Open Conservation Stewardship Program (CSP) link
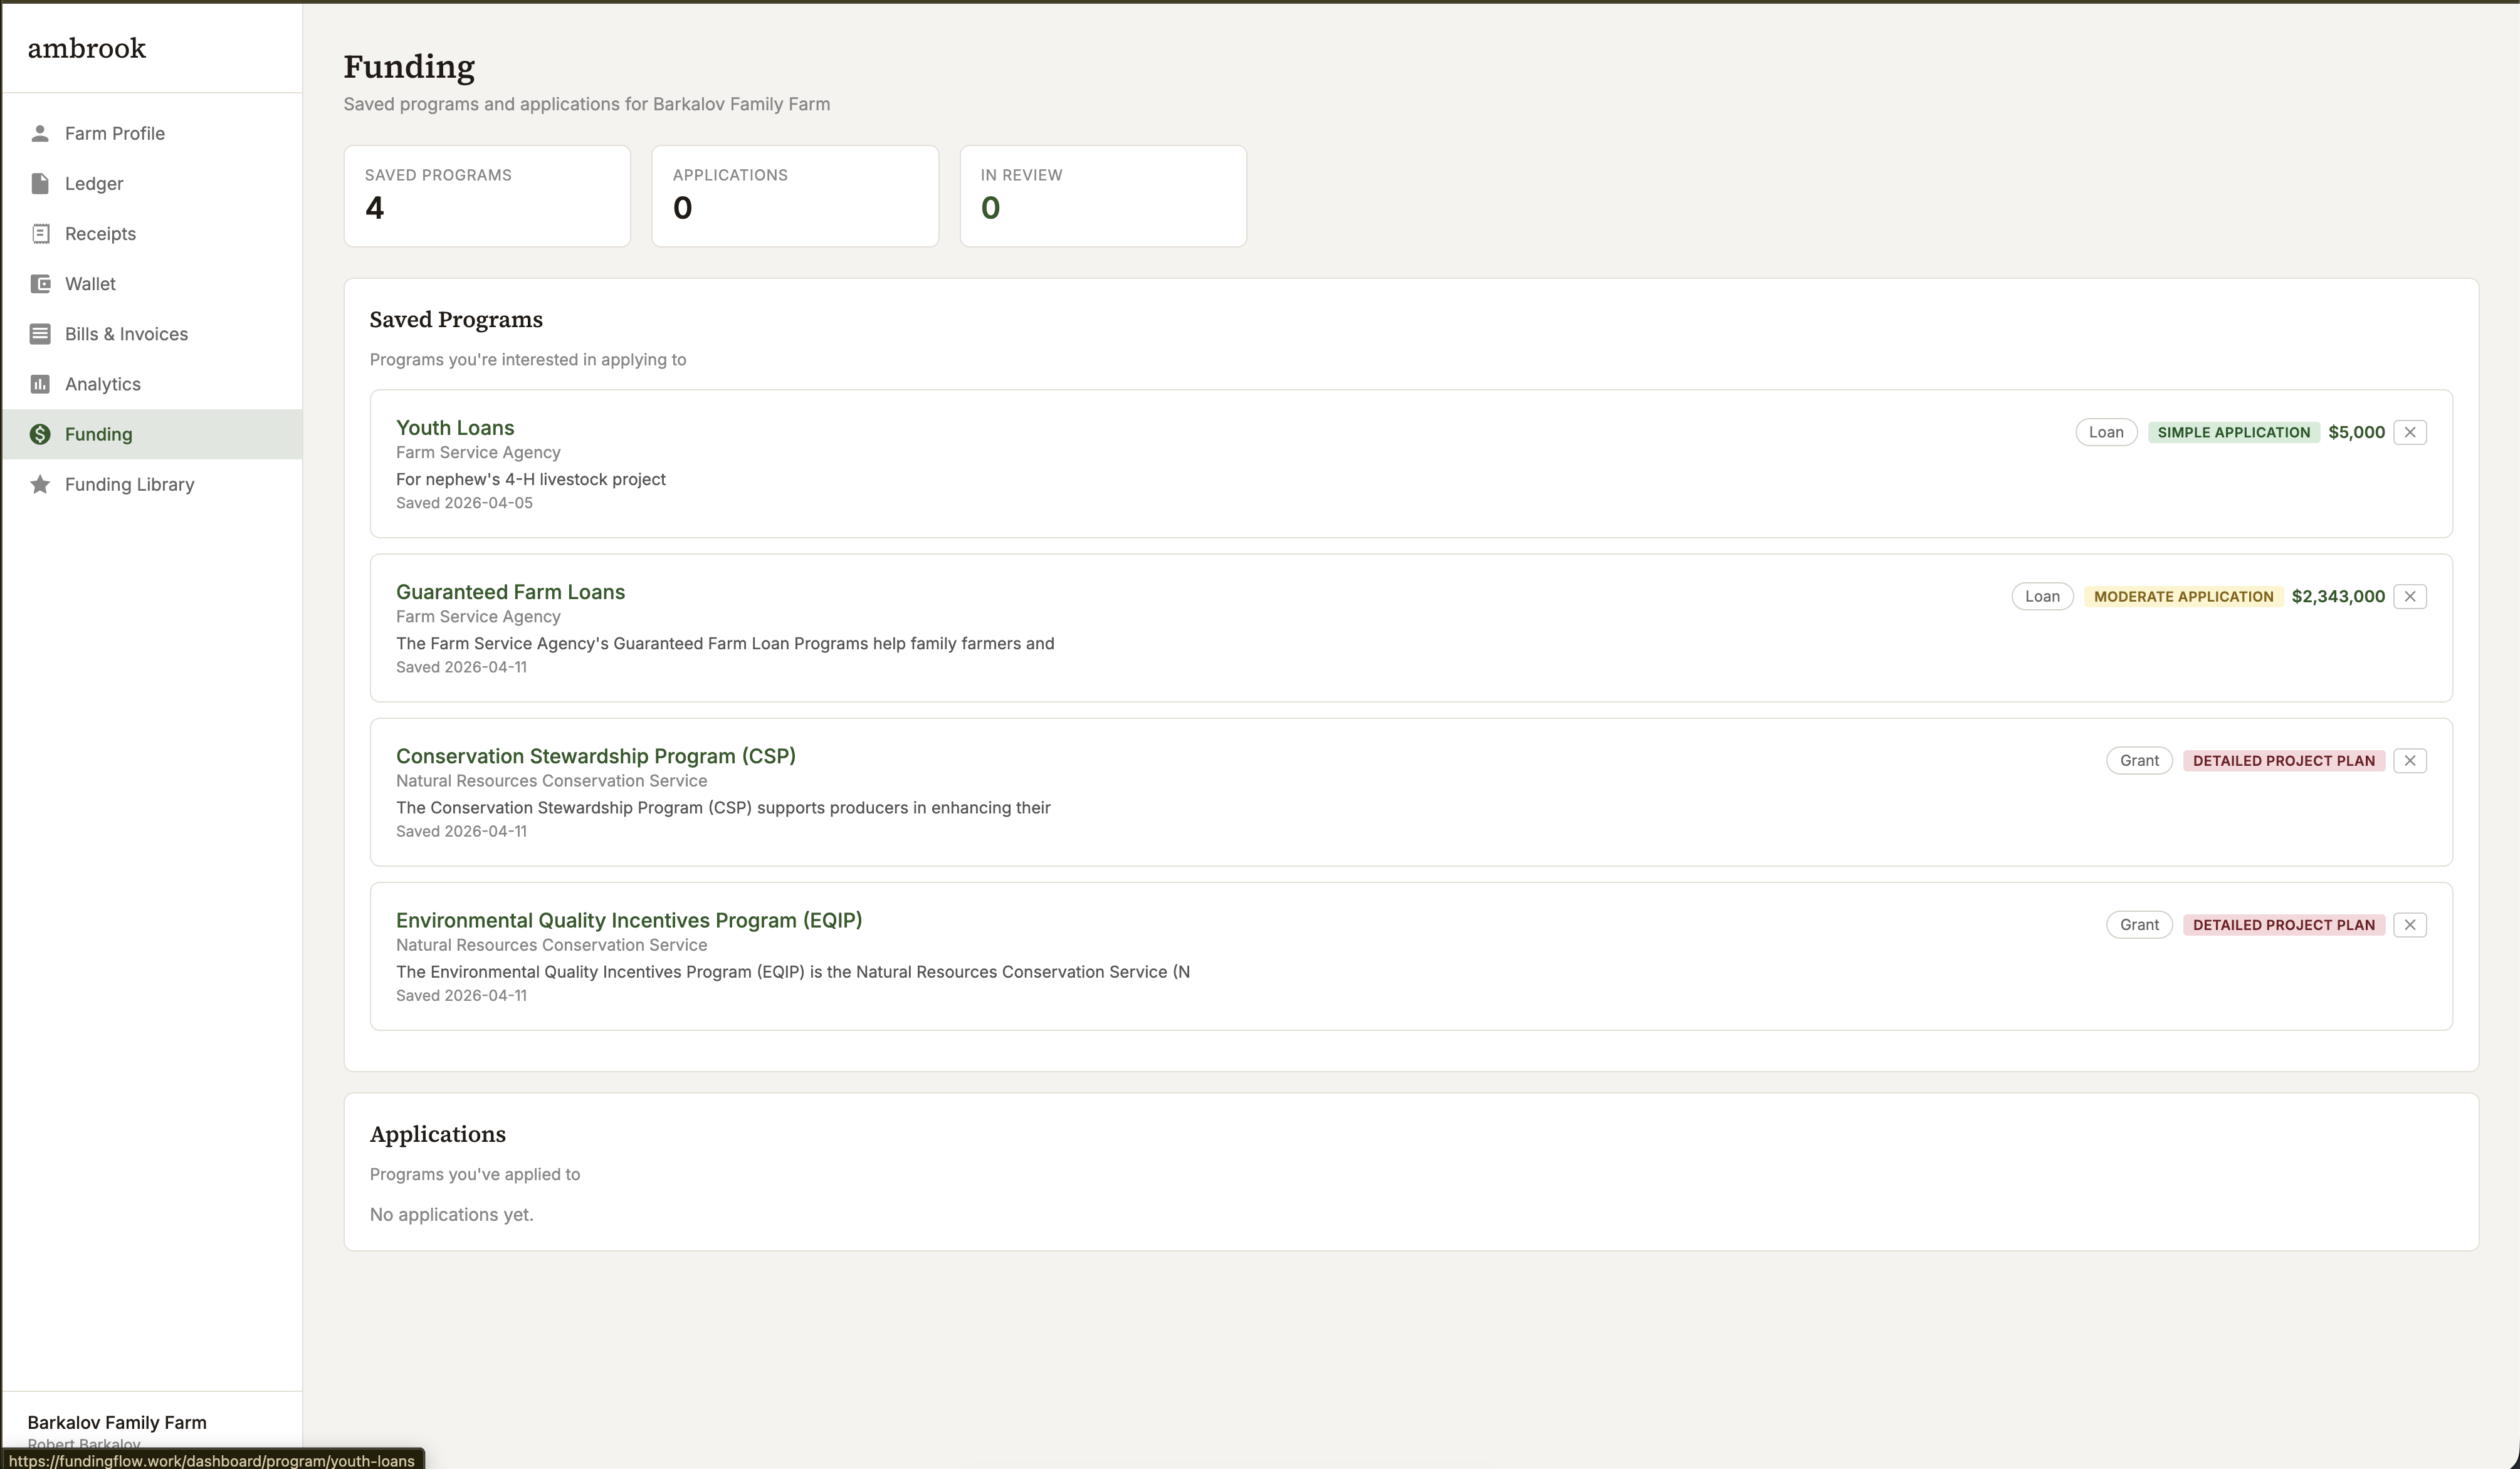The width and height of the screenshot is (2520, 1469). [595, 756]
